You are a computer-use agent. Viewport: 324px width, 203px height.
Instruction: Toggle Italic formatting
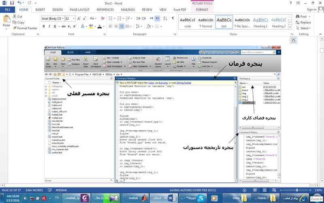[x=49, y=26]
